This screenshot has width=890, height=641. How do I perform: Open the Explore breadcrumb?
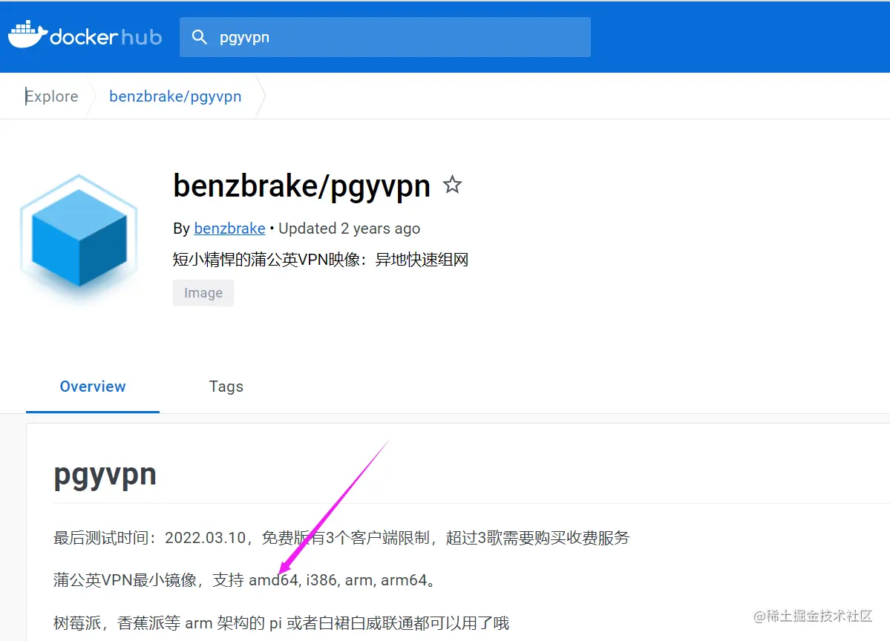(52, 96)
